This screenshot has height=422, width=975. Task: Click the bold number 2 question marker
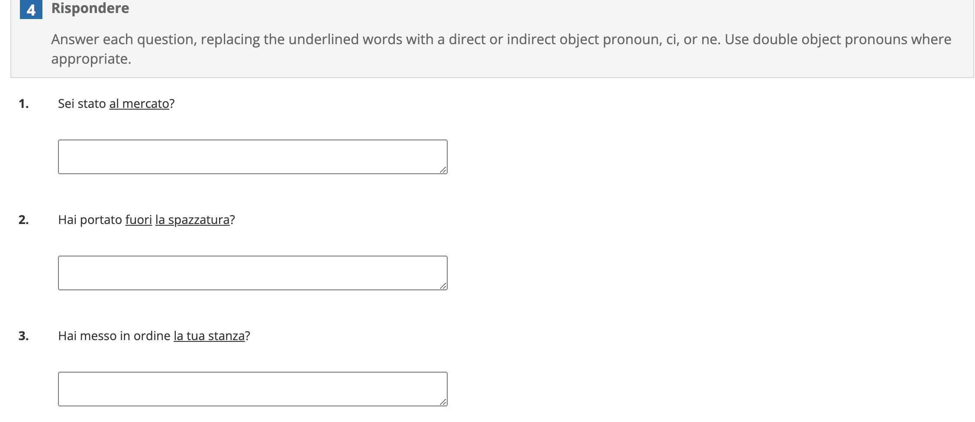point(24,220)
